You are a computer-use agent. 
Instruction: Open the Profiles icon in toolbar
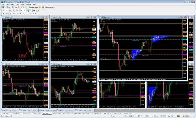pyautogui.click(x=8, y=7)
